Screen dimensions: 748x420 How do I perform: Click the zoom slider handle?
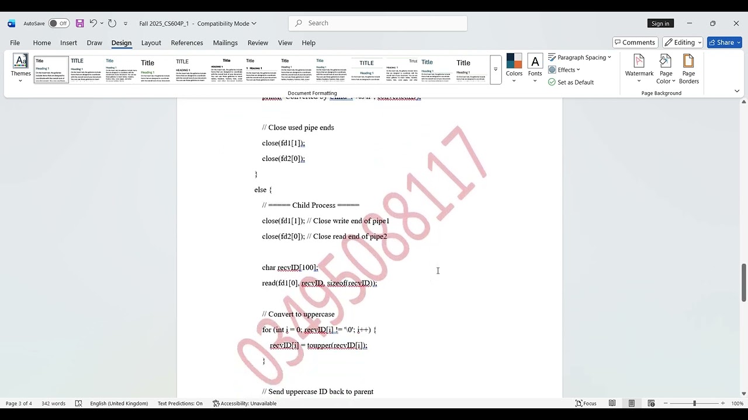tap(694, 403)
